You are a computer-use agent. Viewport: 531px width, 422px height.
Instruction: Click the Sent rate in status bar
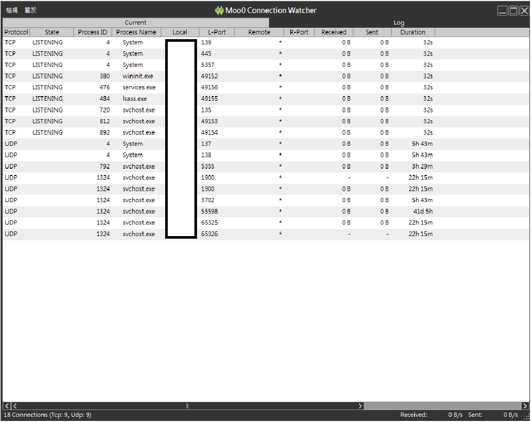click(493, 415)
